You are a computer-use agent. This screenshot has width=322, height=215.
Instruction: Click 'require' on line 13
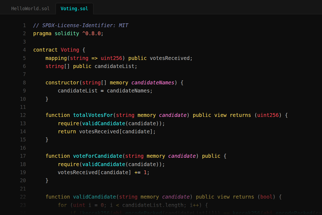coord(68,123)
